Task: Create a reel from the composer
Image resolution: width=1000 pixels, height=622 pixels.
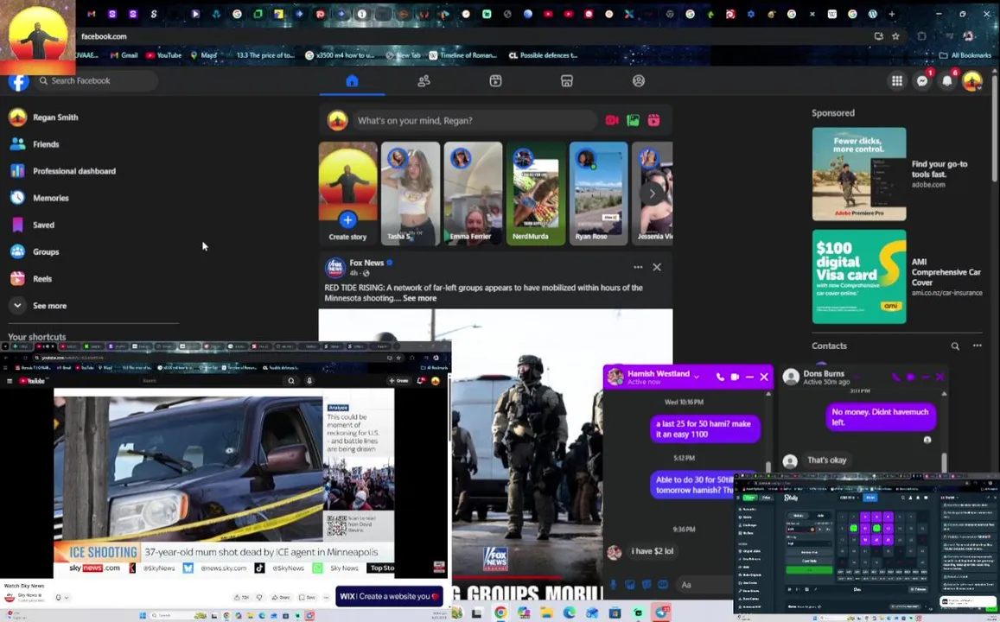Action: 653,120
